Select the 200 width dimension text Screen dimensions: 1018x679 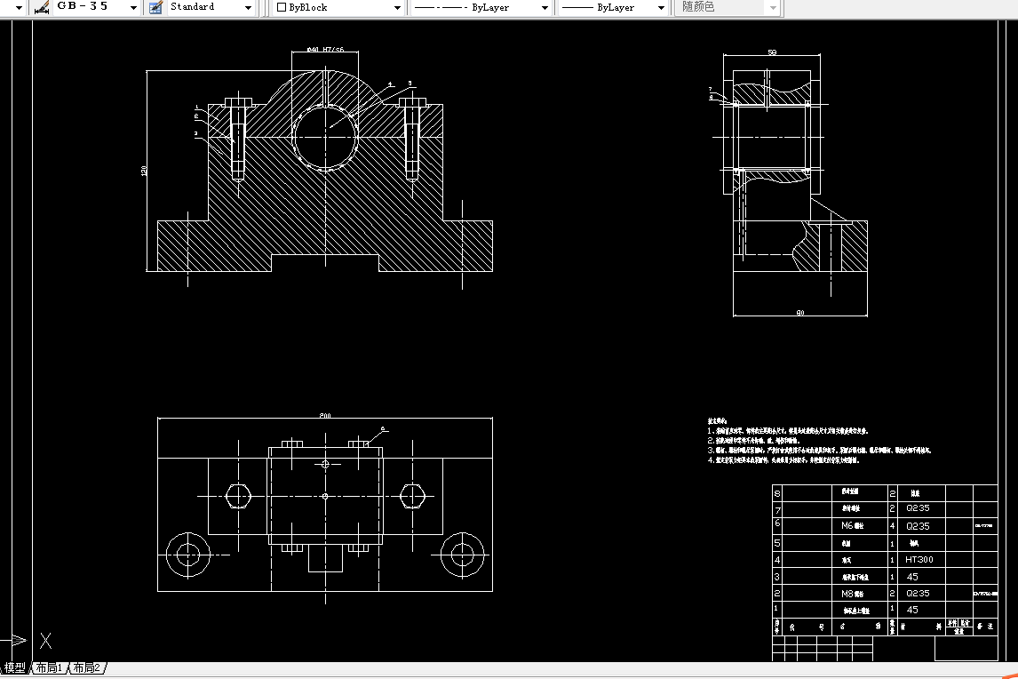(x=325, y=415)
